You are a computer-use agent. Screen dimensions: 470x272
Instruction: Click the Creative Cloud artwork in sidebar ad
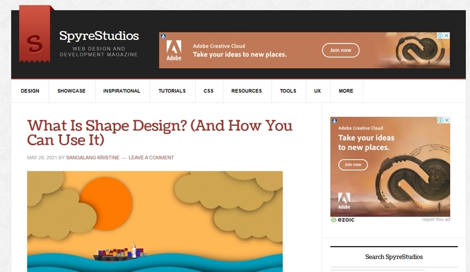click(413, 177)
